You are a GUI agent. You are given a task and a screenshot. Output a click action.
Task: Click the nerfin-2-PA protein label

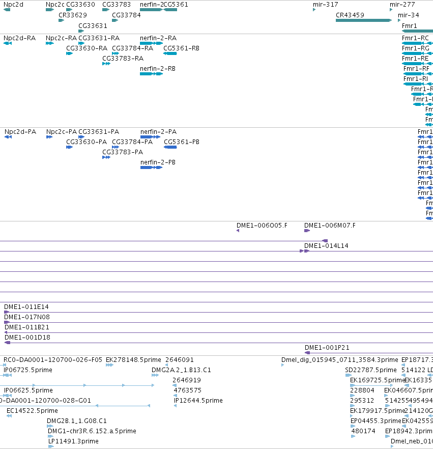coord(159,132)
